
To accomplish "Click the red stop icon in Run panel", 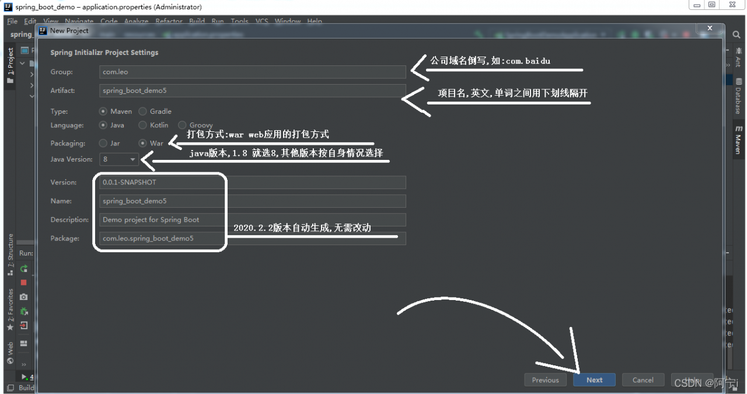I will [24, 283].
